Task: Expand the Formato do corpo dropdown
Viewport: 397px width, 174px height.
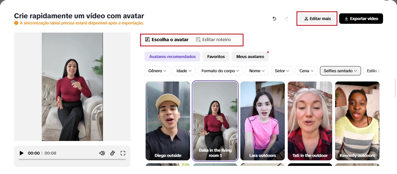Action: click(220, 71)
